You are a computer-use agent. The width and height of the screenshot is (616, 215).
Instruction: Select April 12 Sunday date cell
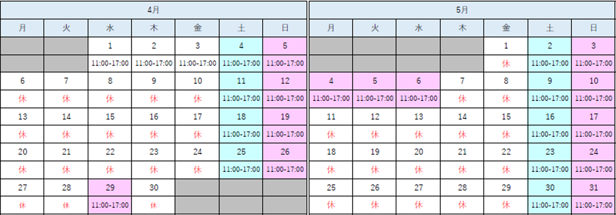pyautogui.click(x=285, y=81)
